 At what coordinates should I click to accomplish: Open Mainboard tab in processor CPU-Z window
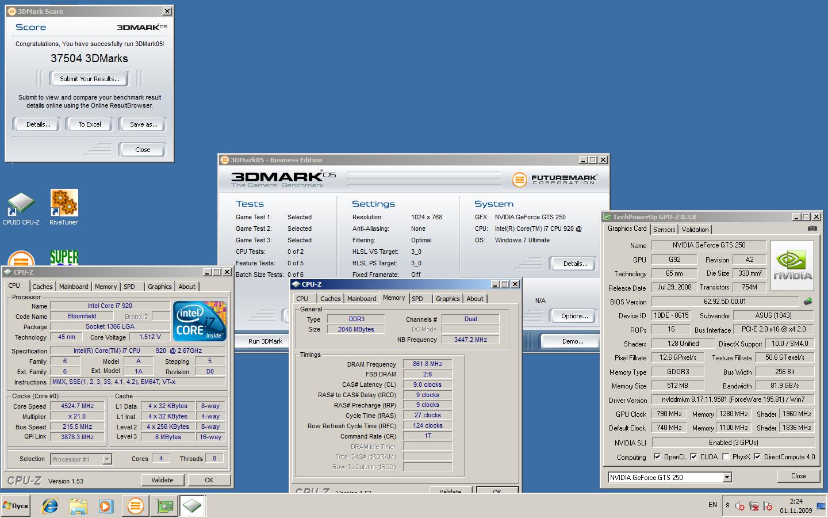[x=74, y=287]
